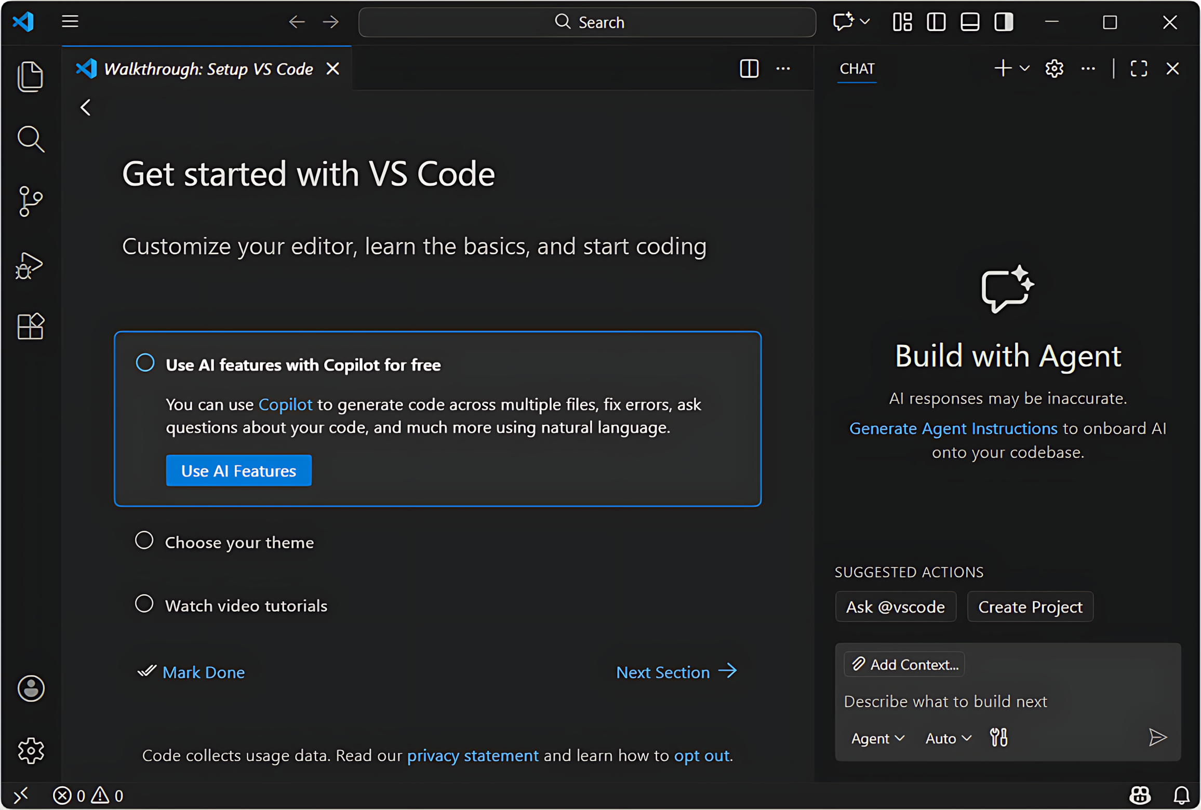Switch to the Walkthrough: Setup VS Code tab
Image resolution: width=1201 pixels, height=810 pixels.
(208, 69)
